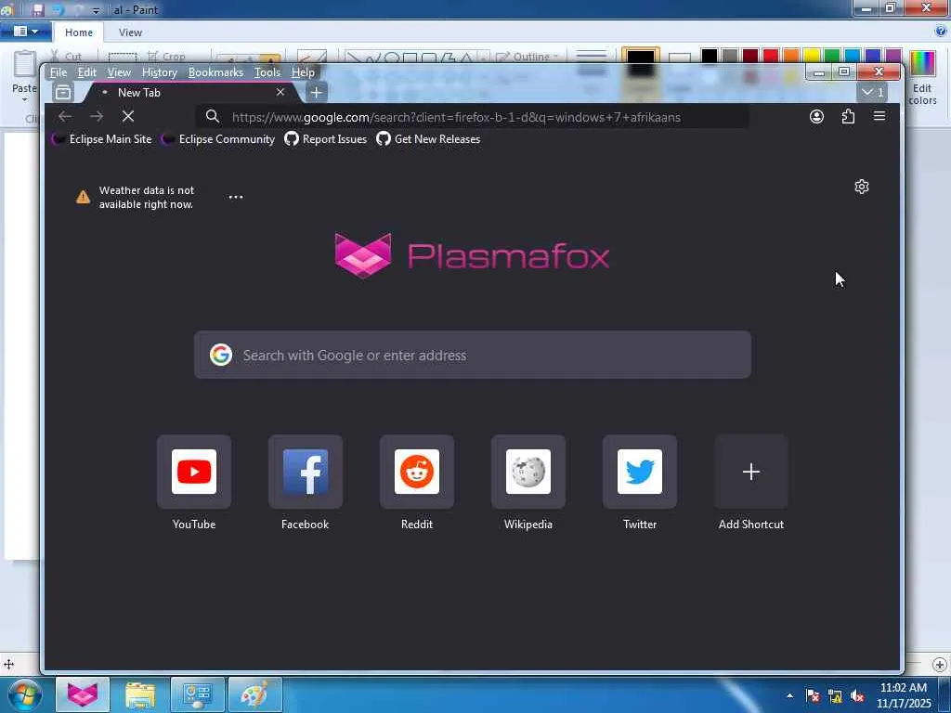Open the YouTube shortcut
Screen dimensions: 951x713
tap(194, 472)
